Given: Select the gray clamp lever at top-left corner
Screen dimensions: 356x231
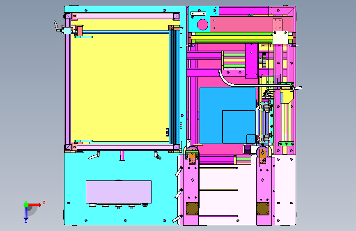Looking at the screenshot, I should [56, 26].
